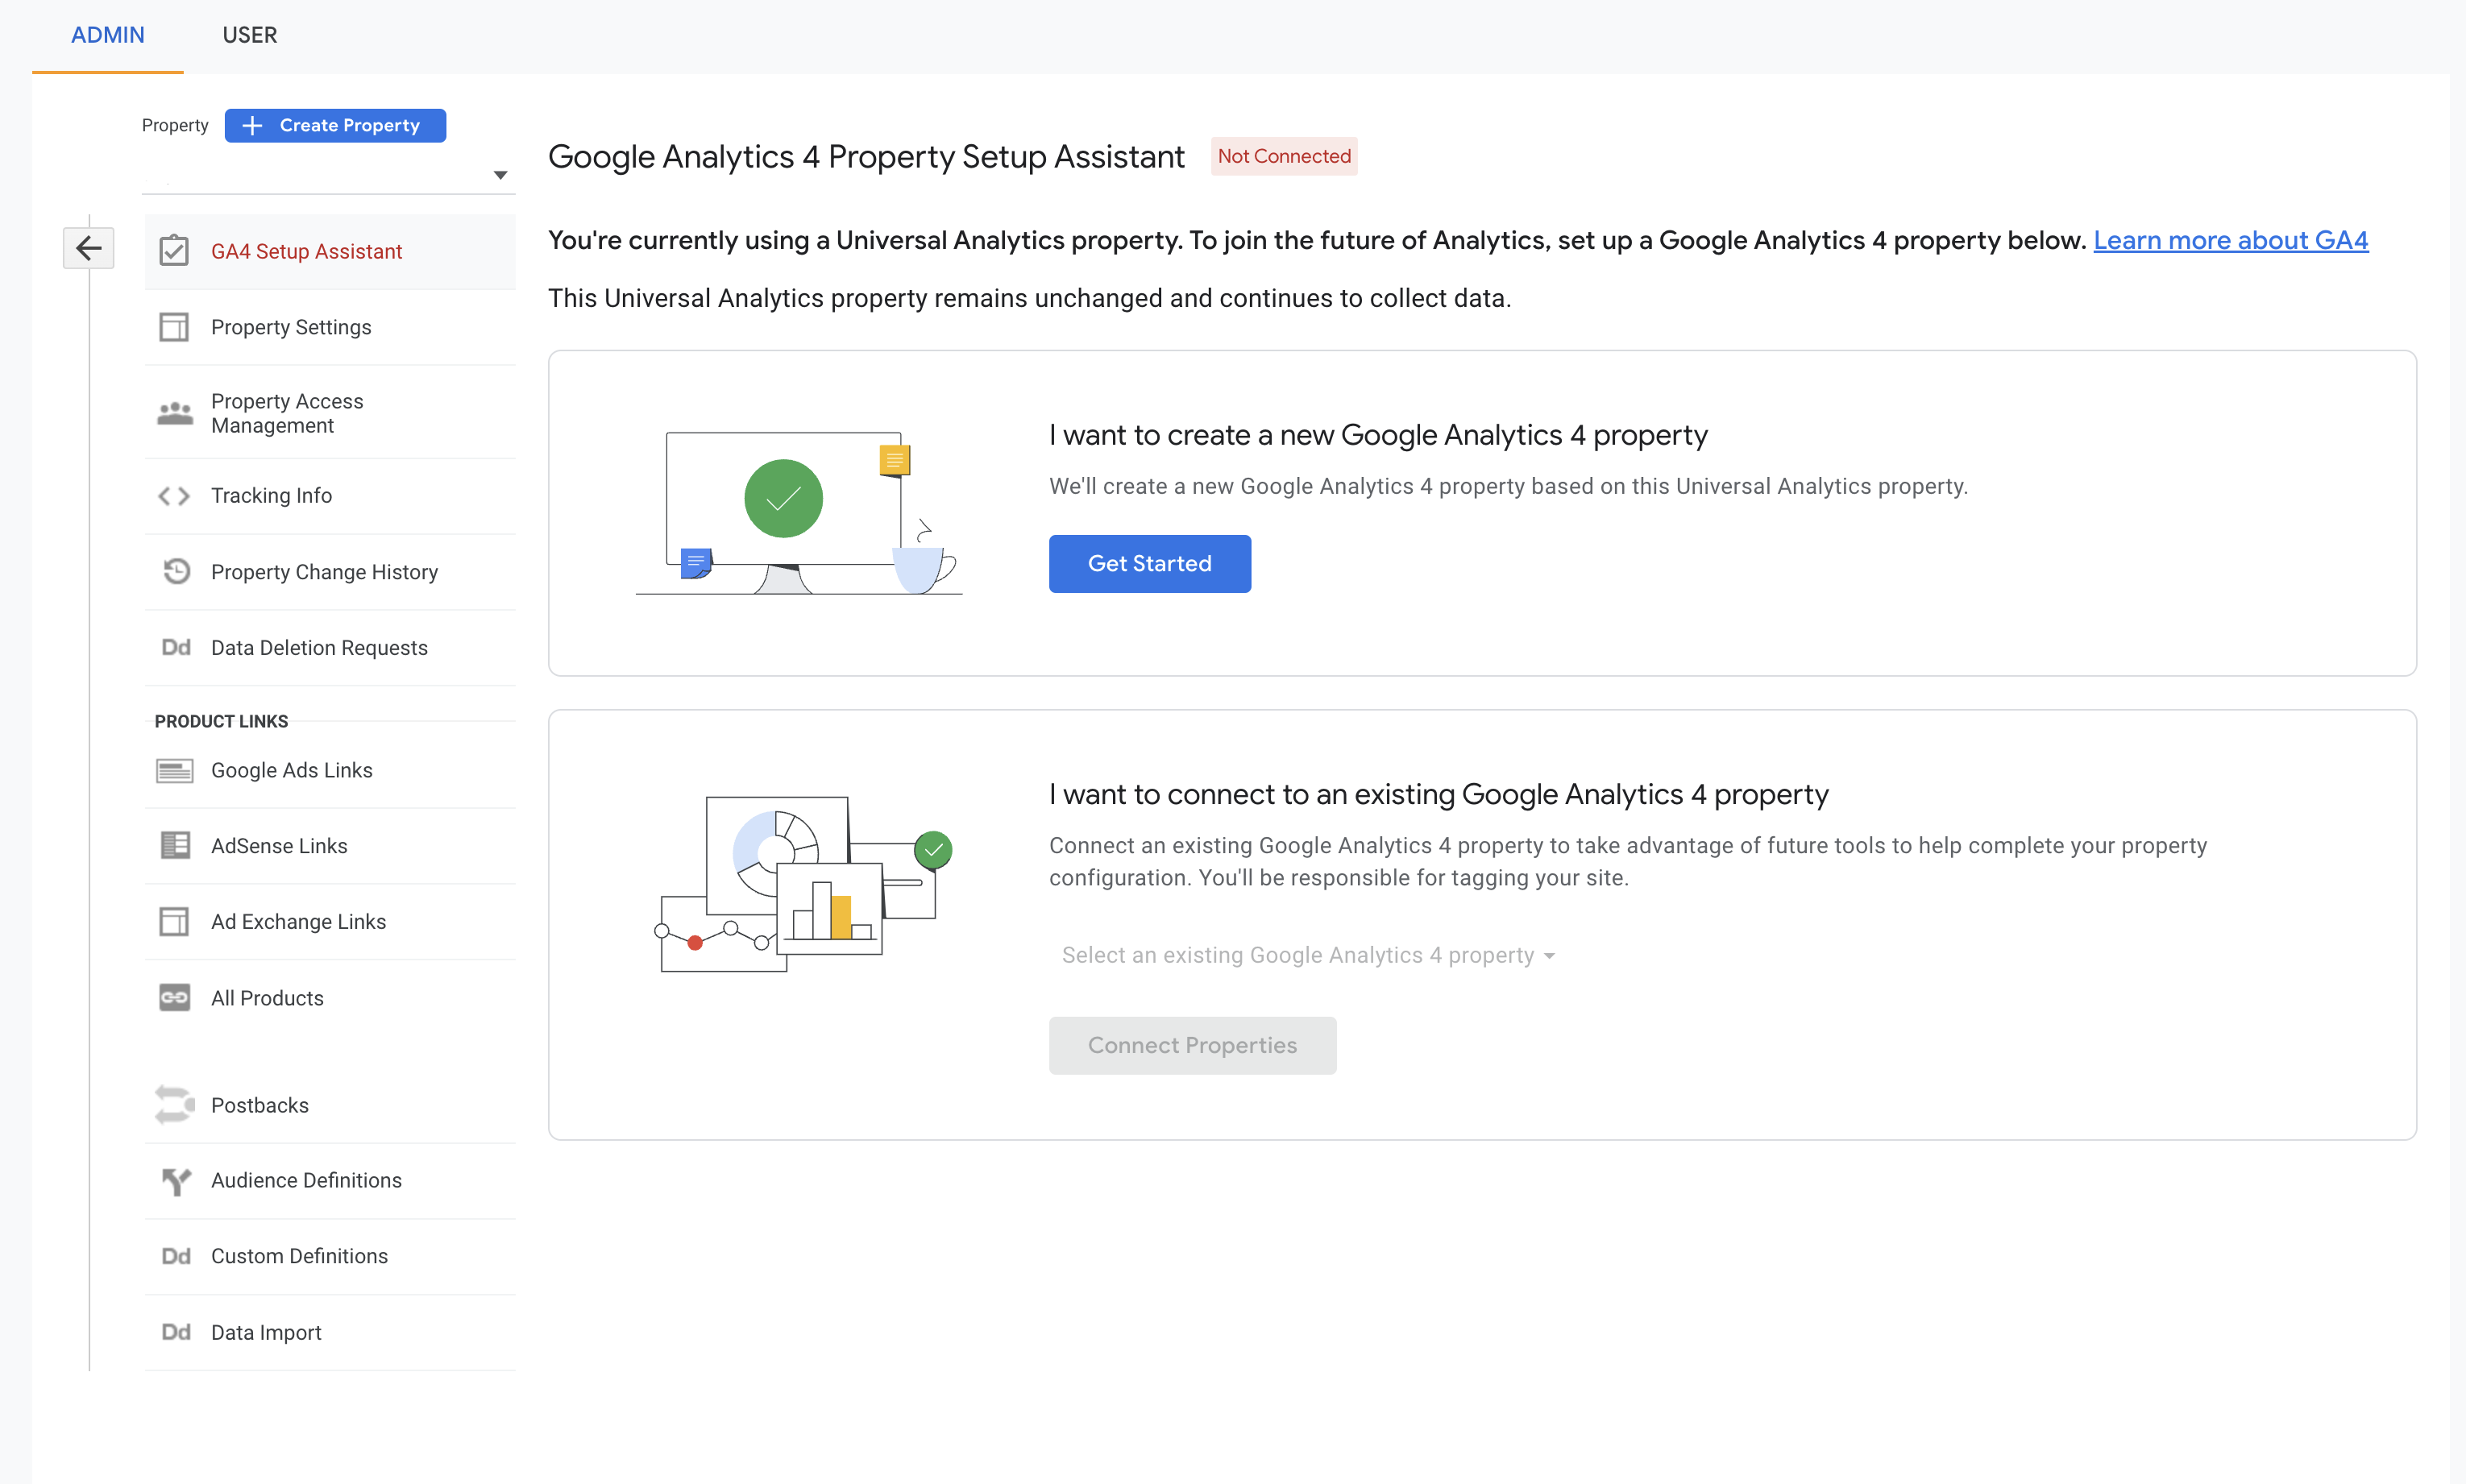
Task: Open Select an existing GA4 property dropdown
Action: [1308, 956]
